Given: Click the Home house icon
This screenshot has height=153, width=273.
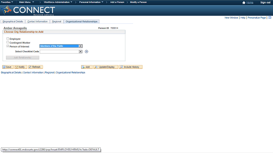Looking at the screenshot, I should [x=244, y=3].
